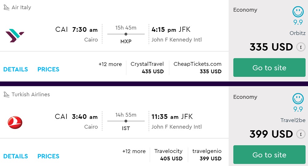Image resolution: width=308 pixels, height=166 pixels.
Task: Open PRICES for the Air Italy flight
Action: [48, 69]
